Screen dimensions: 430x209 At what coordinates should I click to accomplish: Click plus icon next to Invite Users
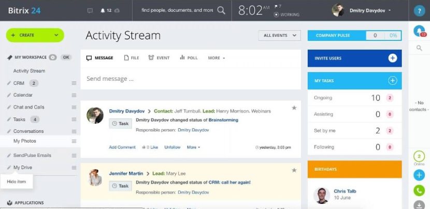(393, 58)
